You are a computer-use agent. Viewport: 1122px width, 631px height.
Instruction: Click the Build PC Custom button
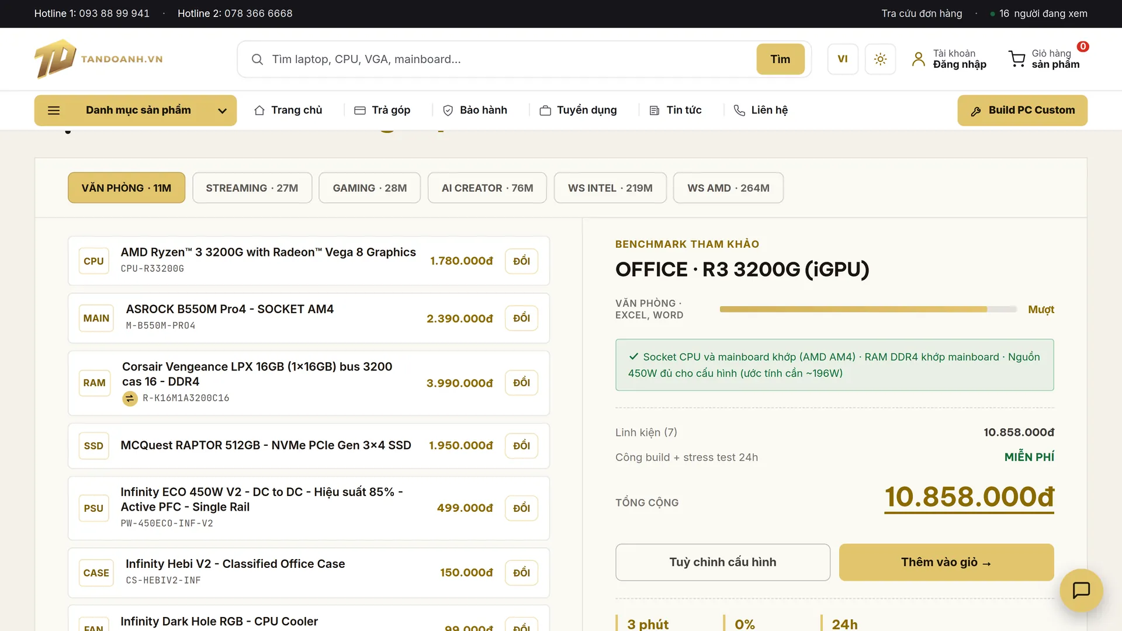[1022, 110]
